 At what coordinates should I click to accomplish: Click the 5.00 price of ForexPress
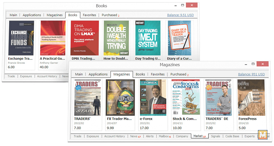point(242,128)
